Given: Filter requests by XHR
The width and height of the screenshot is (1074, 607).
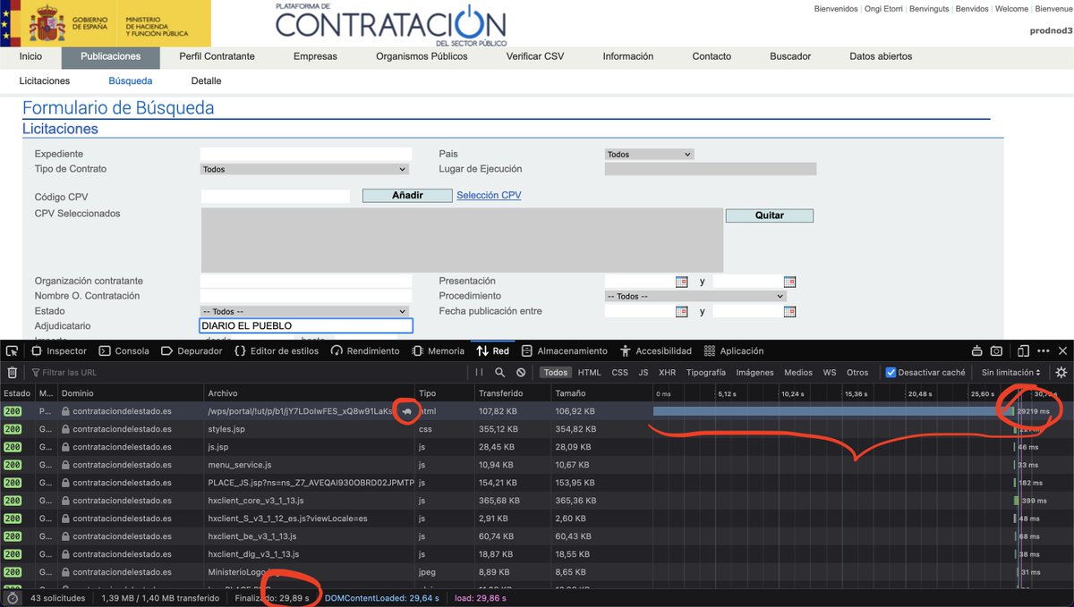Looking at the screenshot, I should (x=667, y=372).
